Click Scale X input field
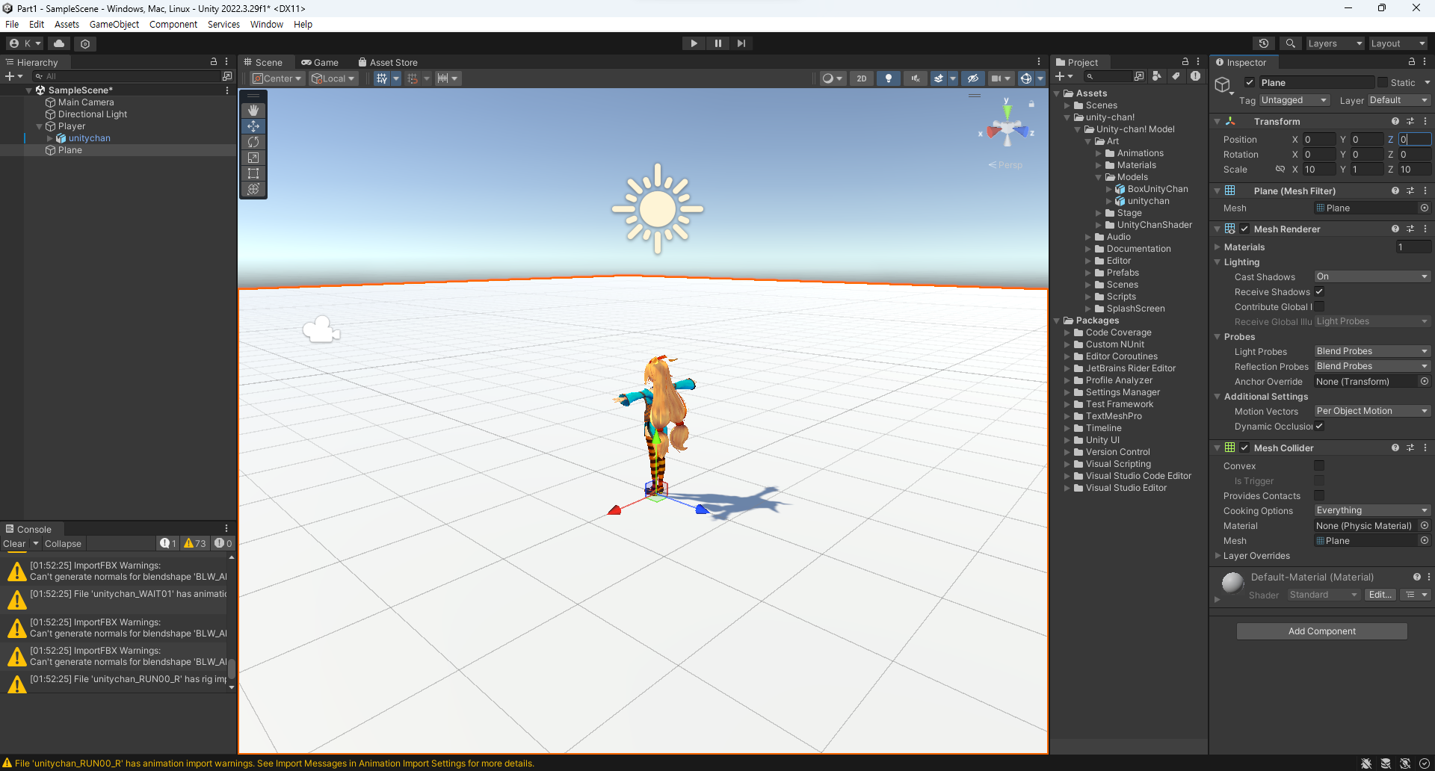The image size is (1435, 771). click(x=1318, y=169)
